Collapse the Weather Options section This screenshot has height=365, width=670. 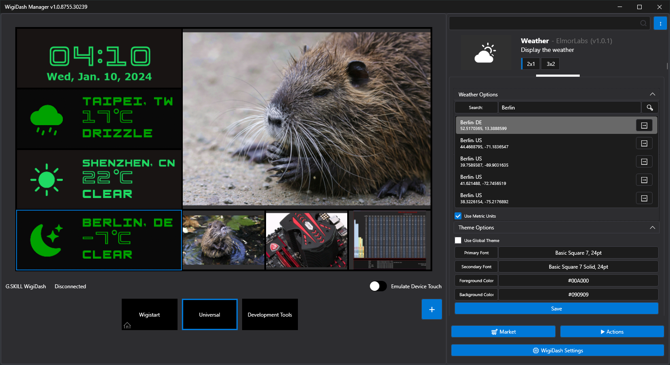pos(652,95)
